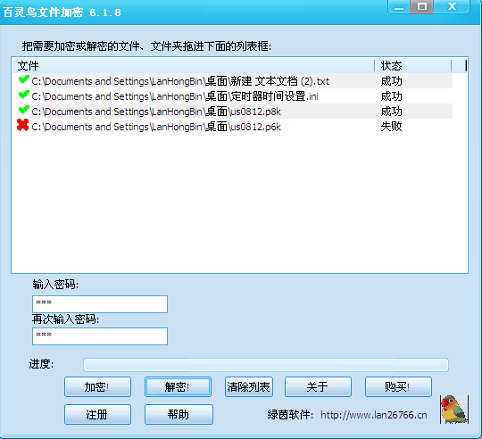This screenshot has height=439, width=482.
Task: Select the 定时器时间设置.ini file row
Action: (x=233, y=96)
